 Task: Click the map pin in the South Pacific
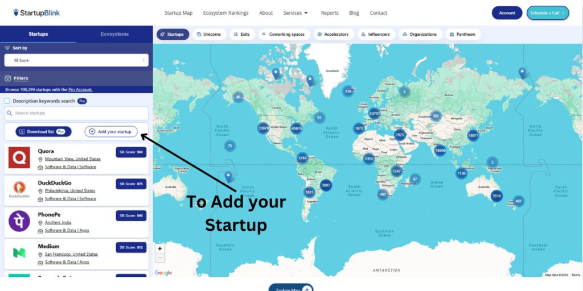(228, 177)
